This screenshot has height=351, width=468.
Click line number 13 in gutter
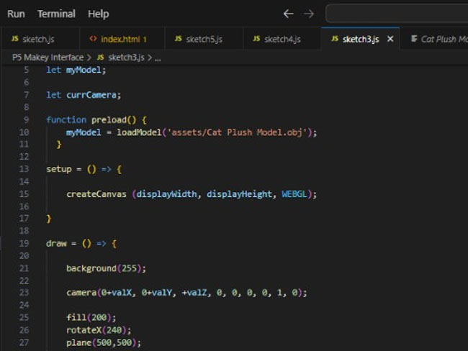point(24,169)
